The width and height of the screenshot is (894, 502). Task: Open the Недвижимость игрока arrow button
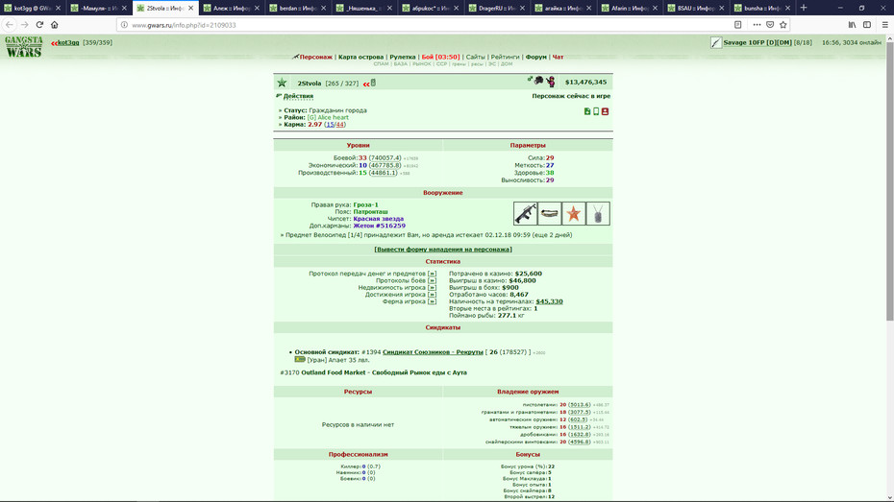point(432,287)
